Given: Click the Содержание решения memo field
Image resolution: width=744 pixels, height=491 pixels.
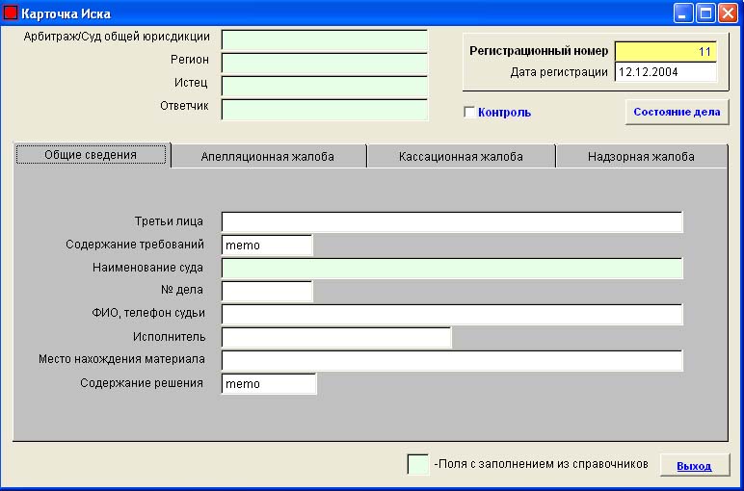Looking at the screenshot, I should 269,384.
